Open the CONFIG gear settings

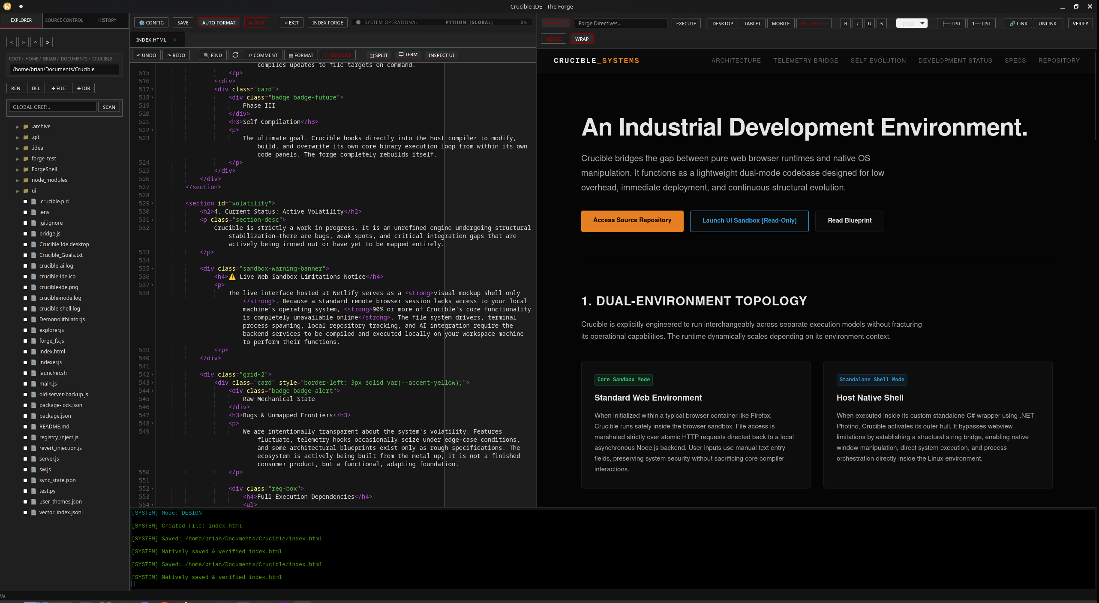(x=151, y=23)
